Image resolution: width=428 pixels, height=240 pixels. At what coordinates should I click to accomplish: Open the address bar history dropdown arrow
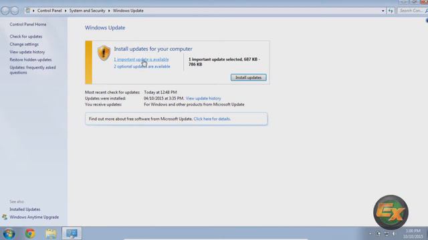click(x=383, y=11)
